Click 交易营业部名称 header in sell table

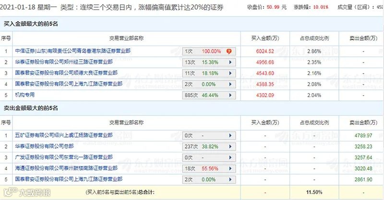(x=126, y=123)
